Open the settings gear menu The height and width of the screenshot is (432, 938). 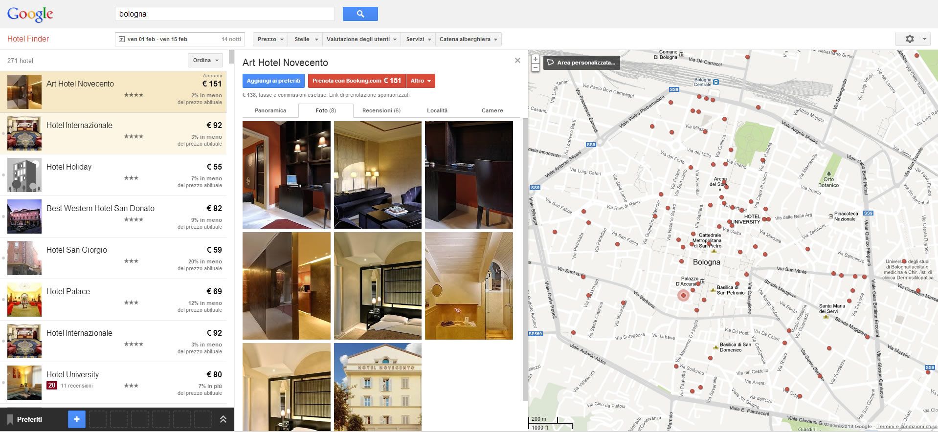[x=913, y=39]
